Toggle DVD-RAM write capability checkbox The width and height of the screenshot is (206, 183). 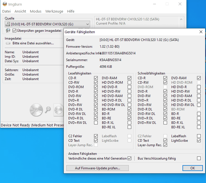click(199, 78)
